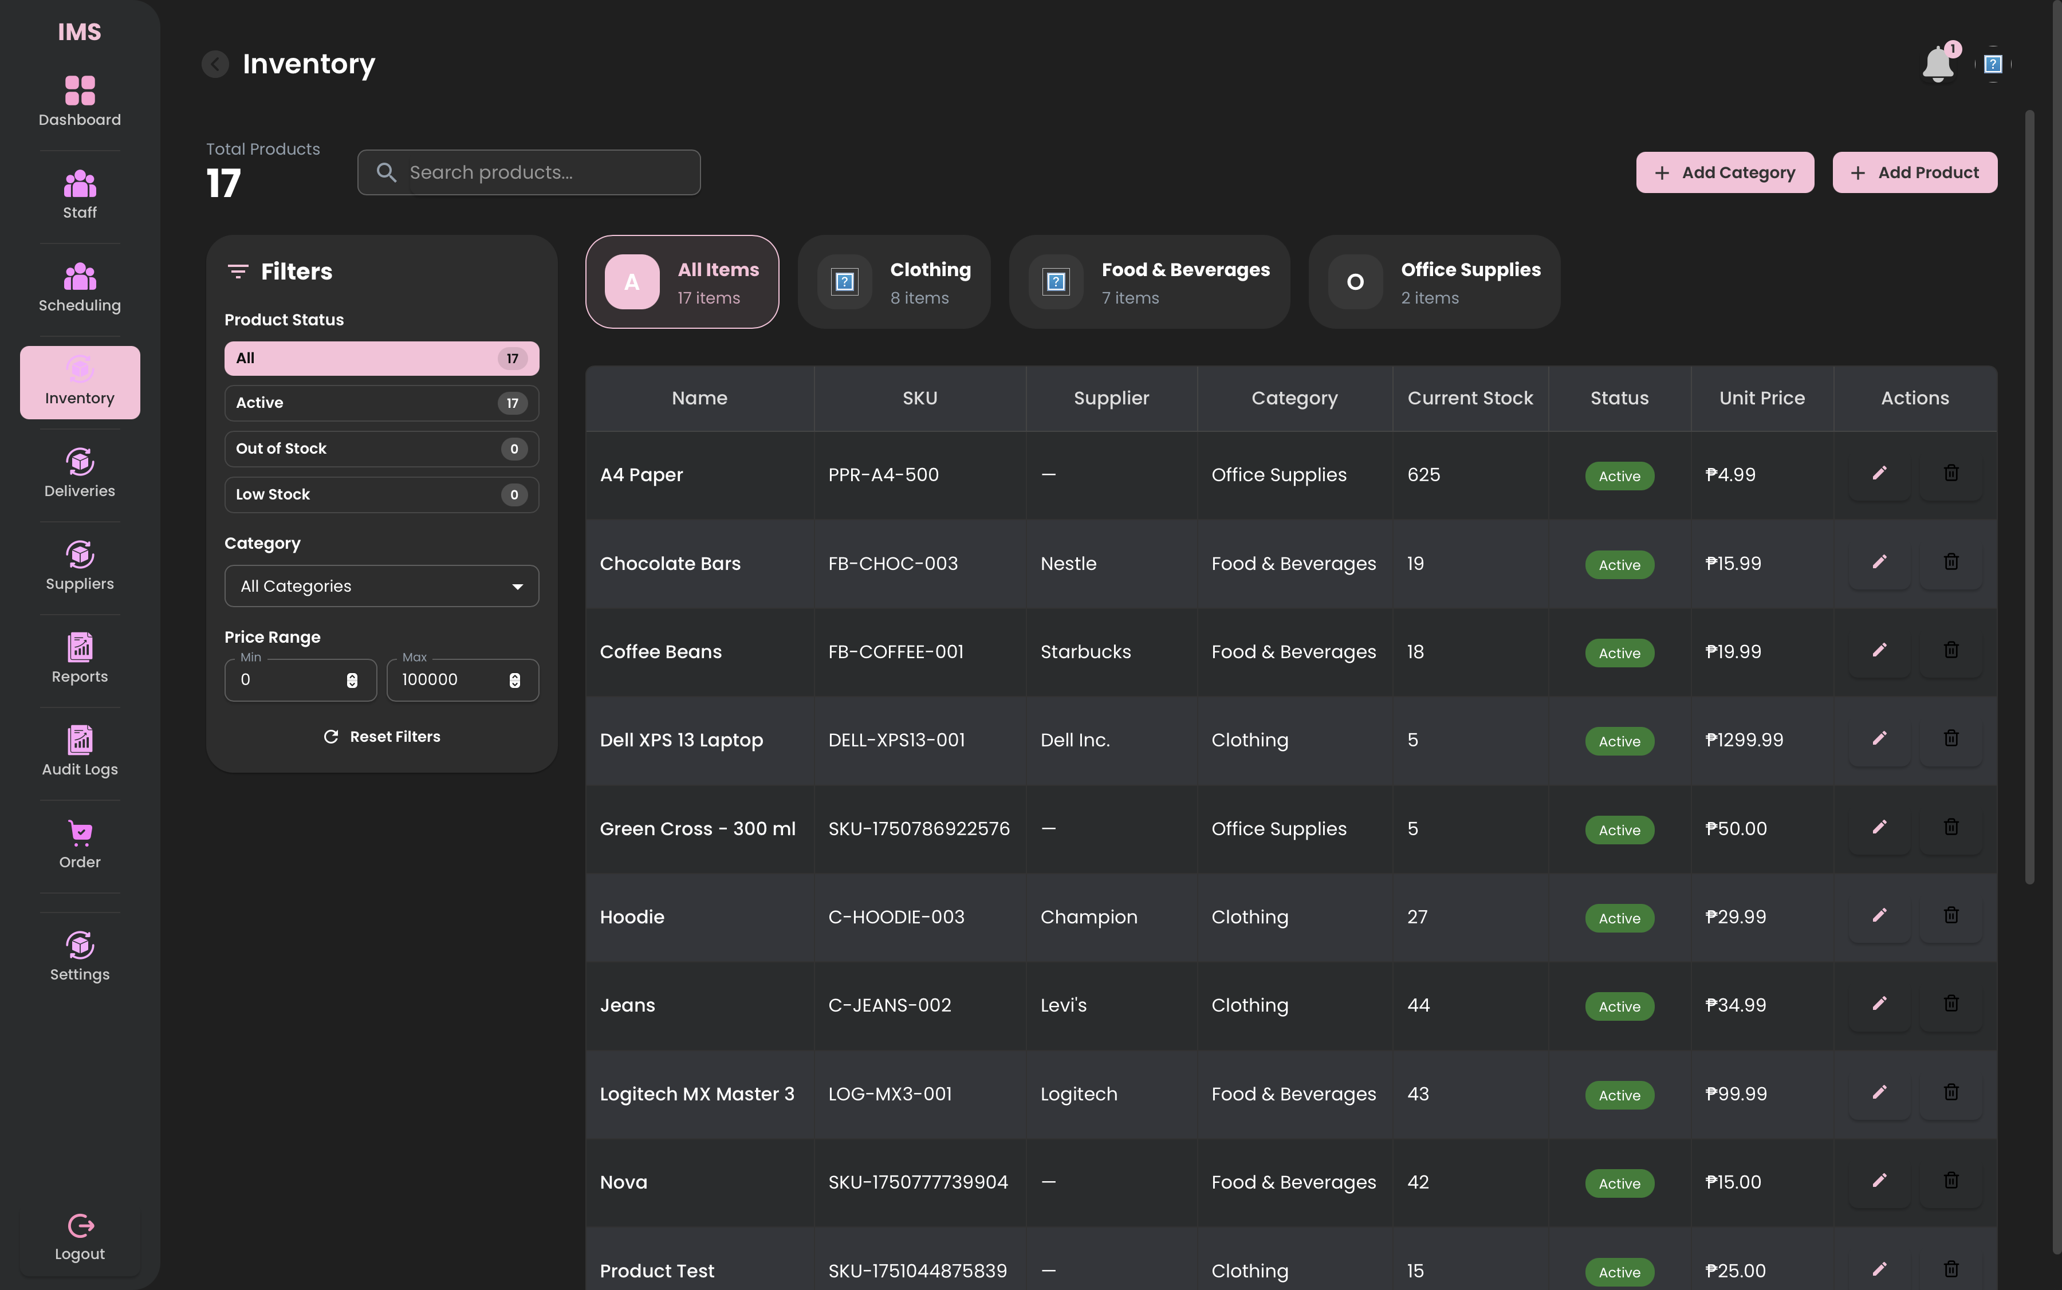Open Settings from the sidebar
The width and height of the screenshot is (2062, 1290).
80,957
